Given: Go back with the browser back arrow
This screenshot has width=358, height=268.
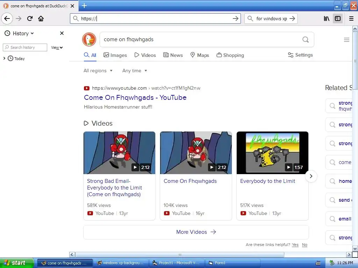Looking at the screenshot, I should click(x=7, y=18).
